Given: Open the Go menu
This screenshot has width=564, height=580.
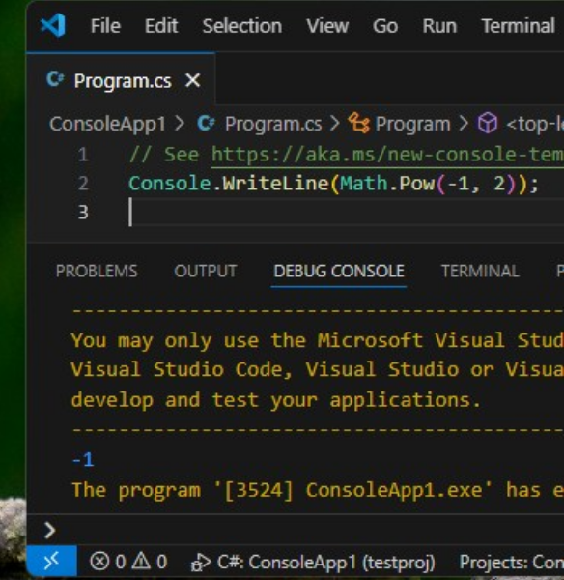Looking at the screenshot, I should point(385,26).
